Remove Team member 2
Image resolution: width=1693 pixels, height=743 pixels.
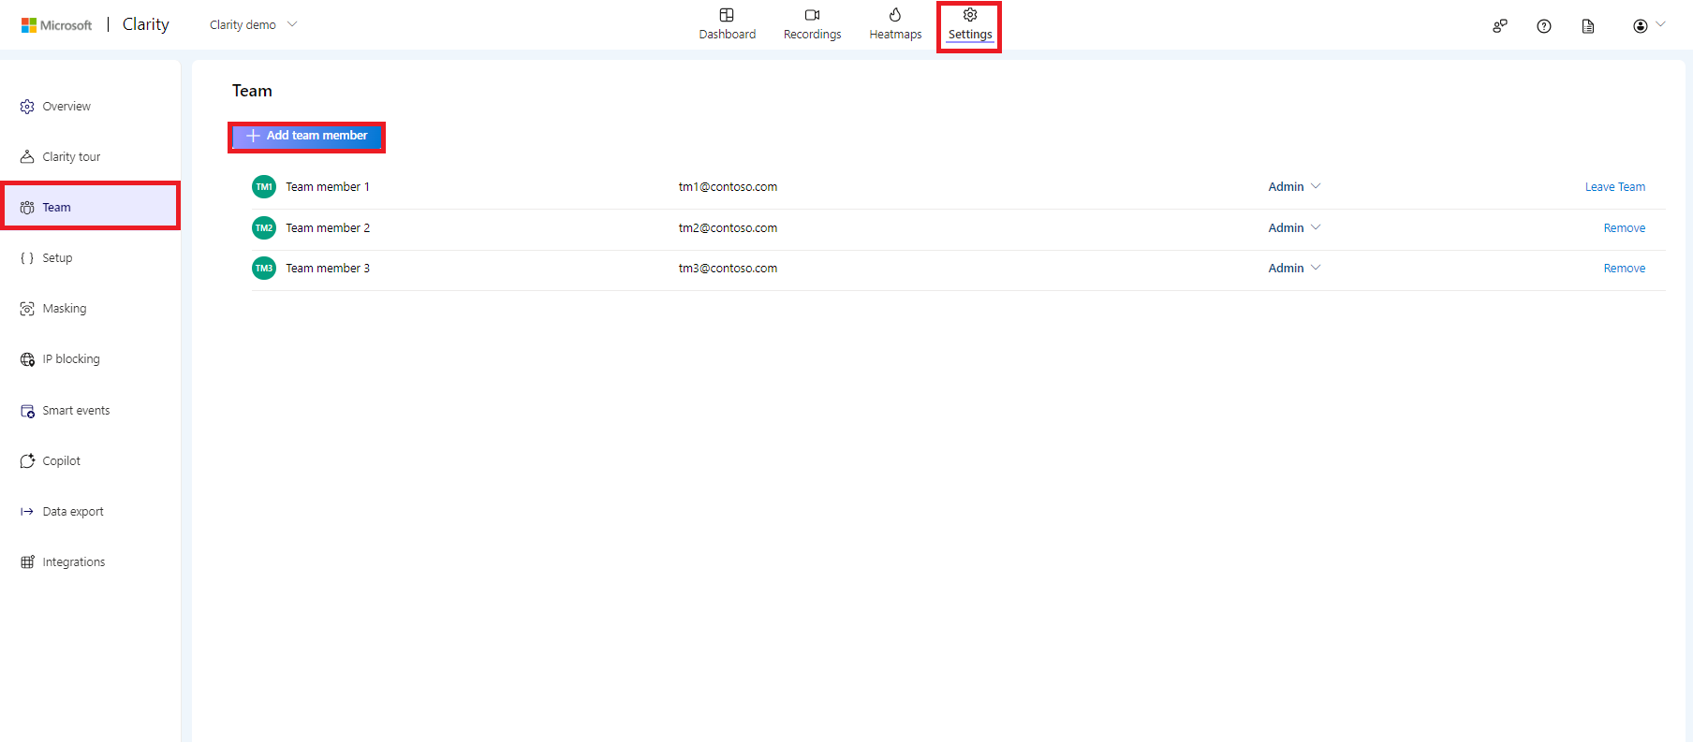[1624, 228]
